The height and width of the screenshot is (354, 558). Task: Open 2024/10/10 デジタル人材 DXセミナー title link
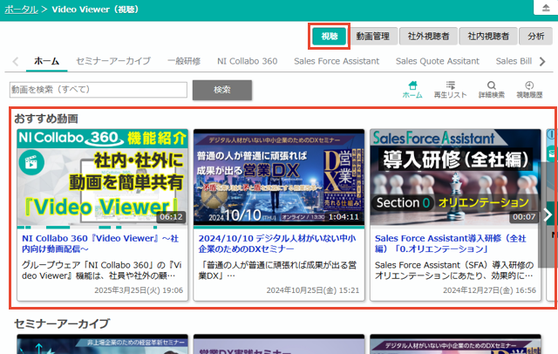pyautogui.click(x=277, y=243)
